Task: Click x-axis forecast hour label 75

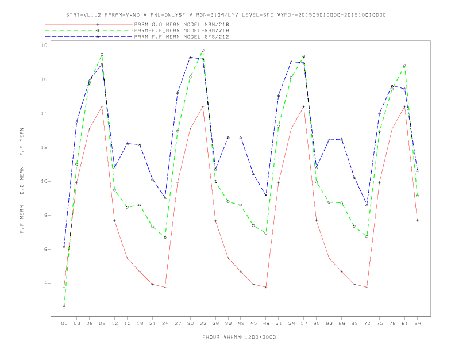Action: pyautogui.click(x=380, y=323)
